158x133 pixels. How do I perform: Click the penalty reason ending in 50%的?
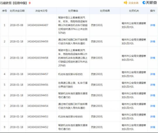tap(73, 25)
